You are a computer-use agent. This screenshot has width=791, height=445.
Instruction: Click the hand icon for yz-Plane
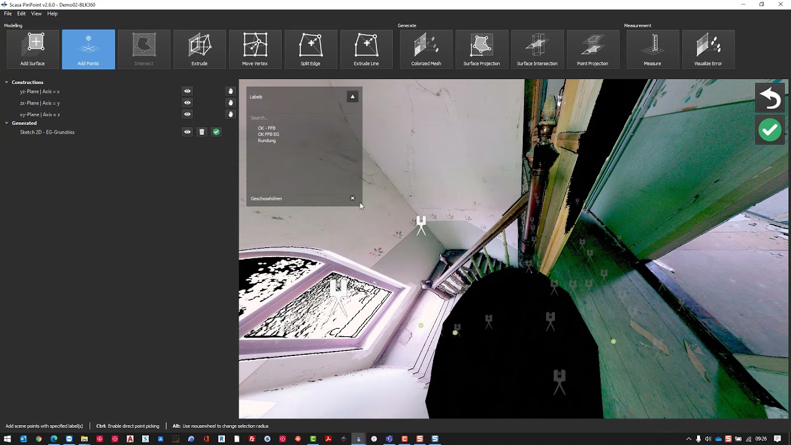pyautogui.click(x=231, y=91)
